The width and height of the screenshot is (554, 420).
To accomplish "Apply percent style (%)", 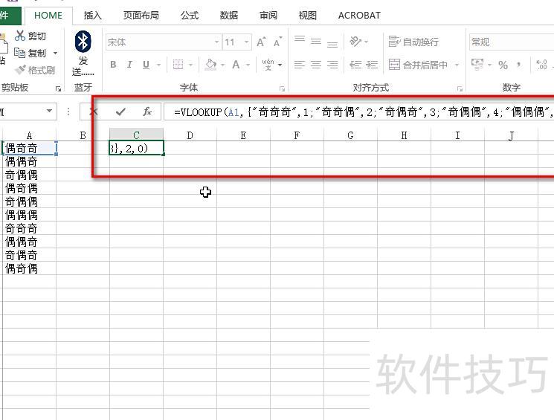I will (x=503, y=65).
